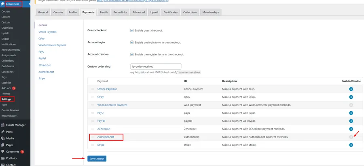Open Settings in the LearnPress sidebar menu

pos(6,99)
